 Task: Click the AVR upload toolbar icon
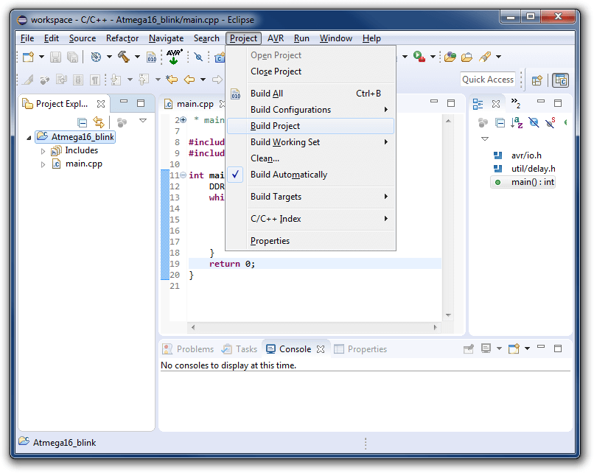[x=174, y=57]
